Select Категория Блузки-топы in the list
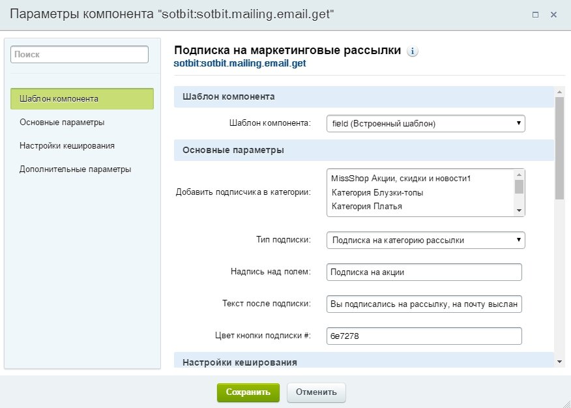This screenshot has height=408, width=571. coord(377,192)
